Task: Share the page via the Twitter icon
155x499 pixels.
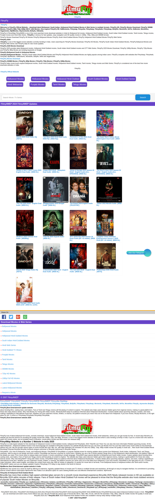Action: (x=11, y=317)
